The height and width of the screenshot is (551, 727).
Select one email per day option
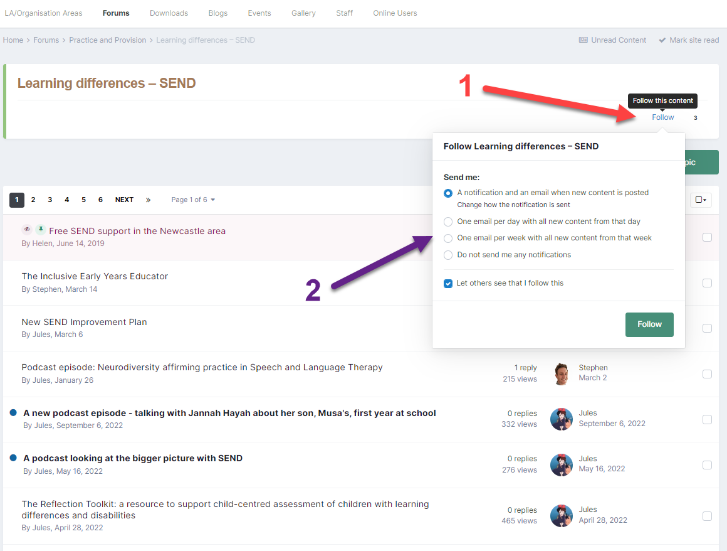tap(448, 222)
